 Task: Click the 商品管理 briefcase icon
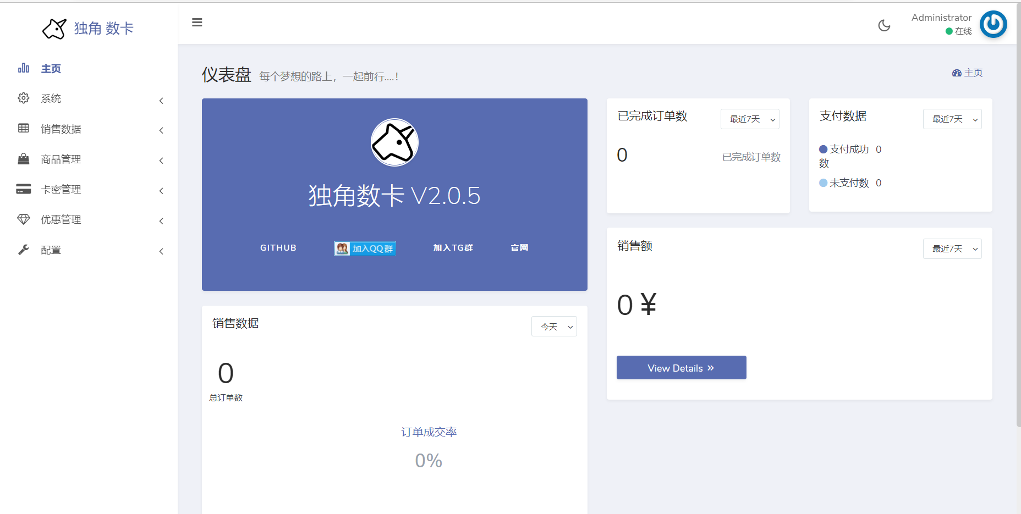[x=24, y=159]
